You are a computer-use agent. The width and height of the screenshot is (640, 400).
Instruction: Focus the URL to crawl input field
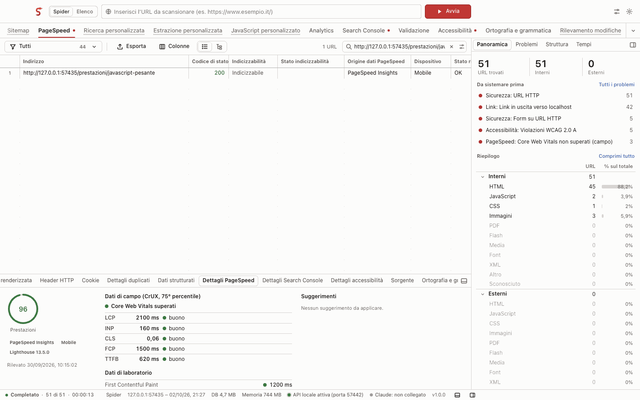[x=261, y=12]
